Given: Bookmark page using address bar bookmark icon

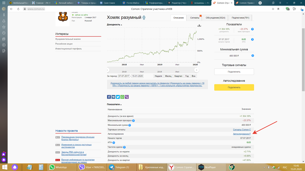Looking at the screenshot, I should click(278, 9).
